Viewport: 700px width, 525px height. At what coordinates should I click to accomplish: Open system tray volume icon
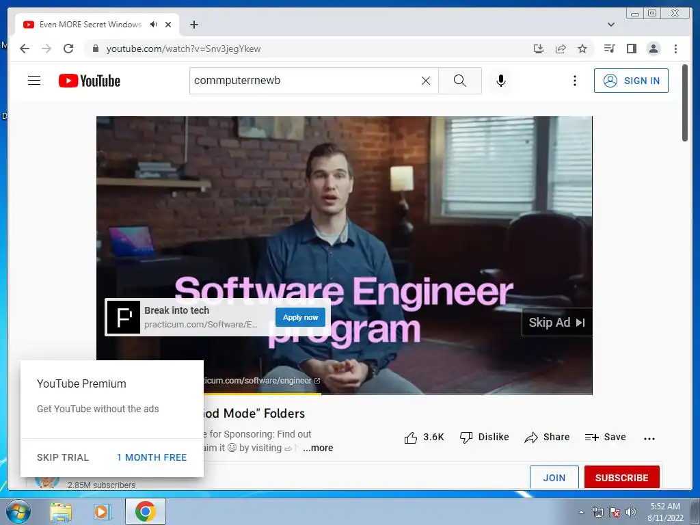[631, 512]
